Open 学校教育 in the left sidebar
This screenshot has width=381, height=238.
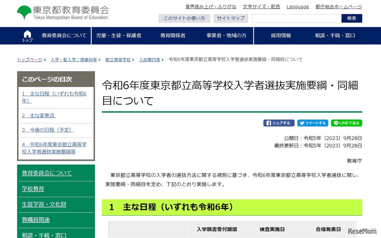click(x=33, y=189)
